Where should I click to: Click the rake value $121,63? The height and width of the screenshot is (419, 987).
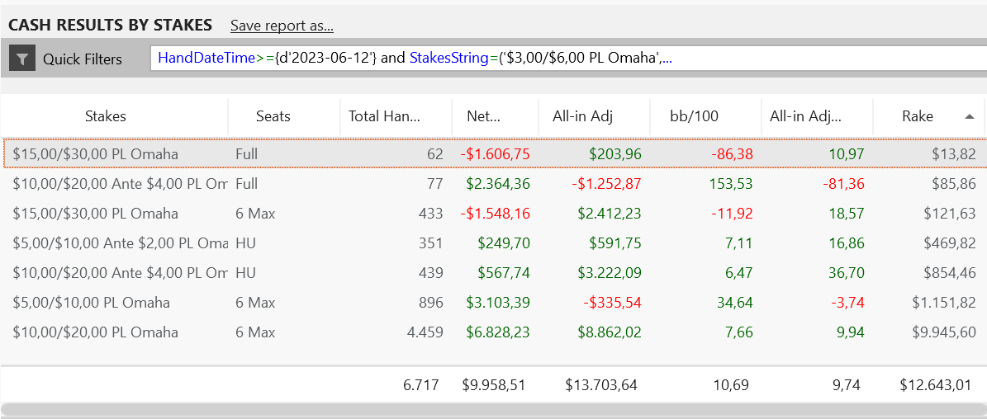tap(951, 214)
